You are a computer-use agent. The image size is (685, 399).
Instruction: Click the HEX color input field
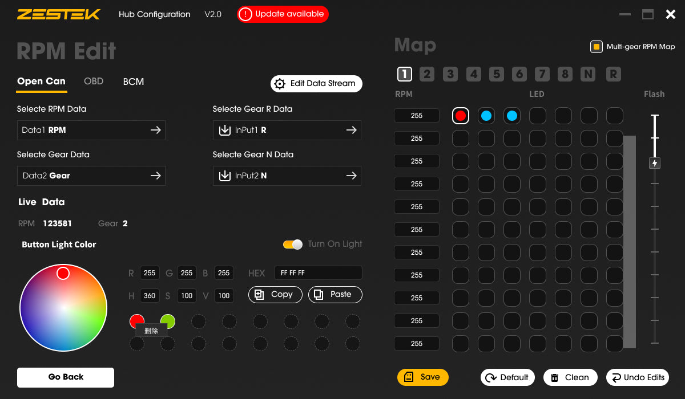point(317,273)
